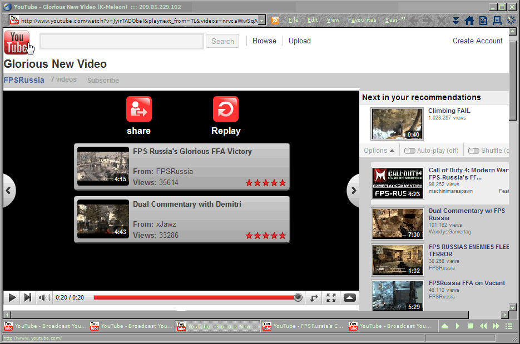Open the Dual Commentary w/ FPS Russia title
Image resolution: width=520 pixels, height=344 pixels.
click(x=467, y=214)
